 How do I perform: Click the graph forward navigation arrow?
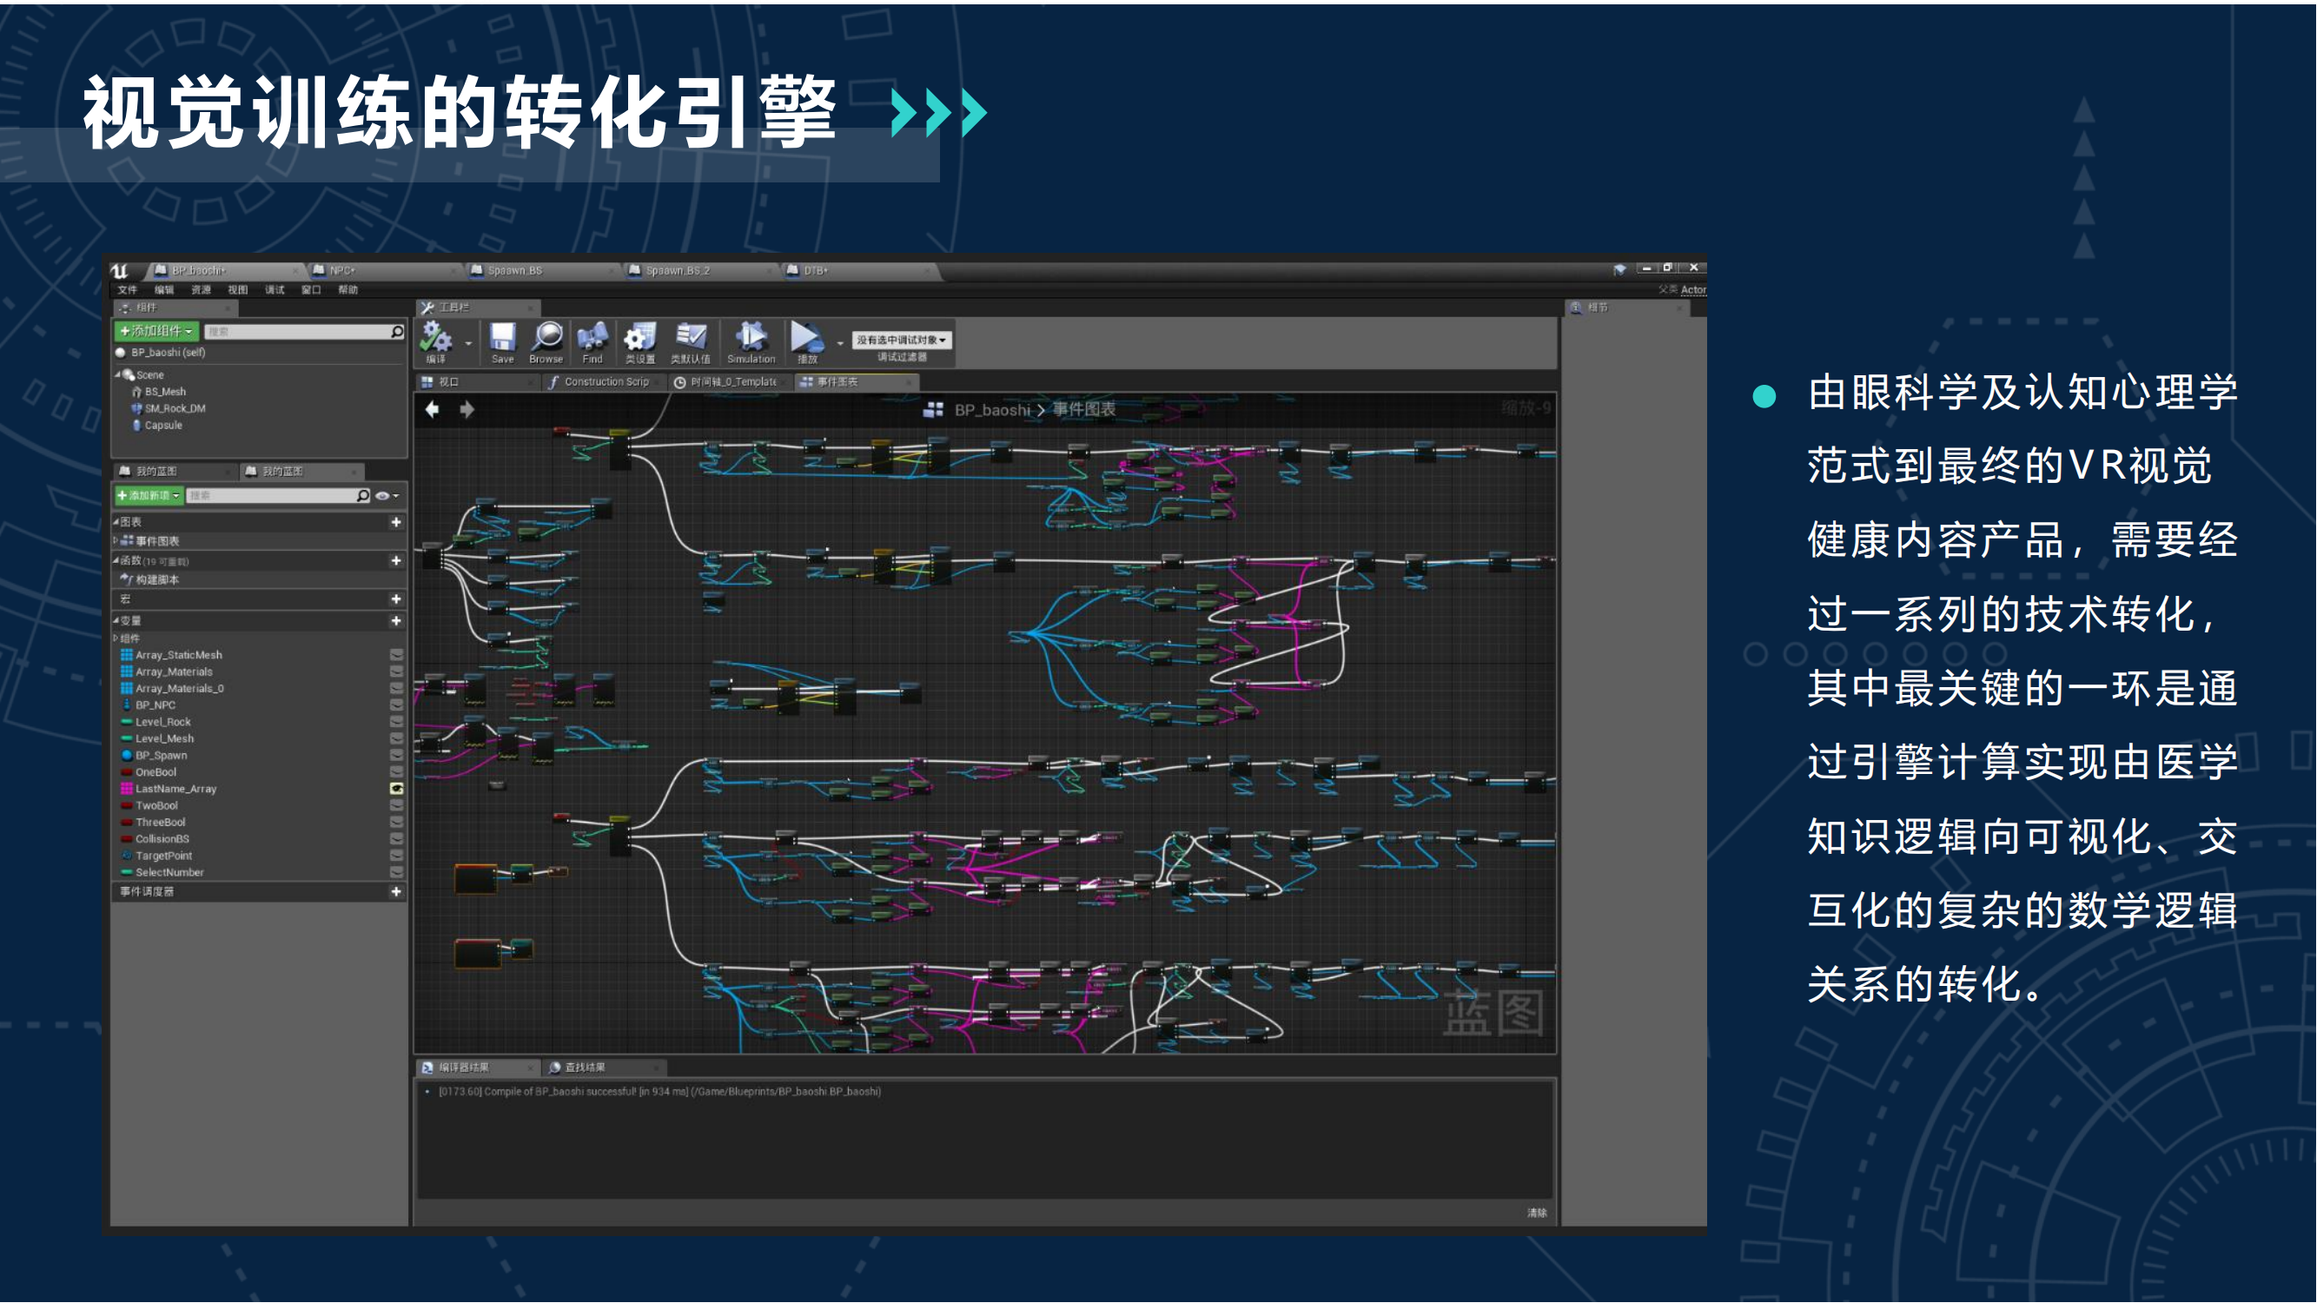(x=467, y=410)
